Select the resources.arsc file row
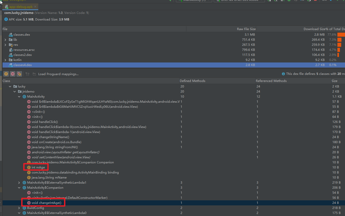This screenshot has height=216, width=345. [x=174, y=50]
